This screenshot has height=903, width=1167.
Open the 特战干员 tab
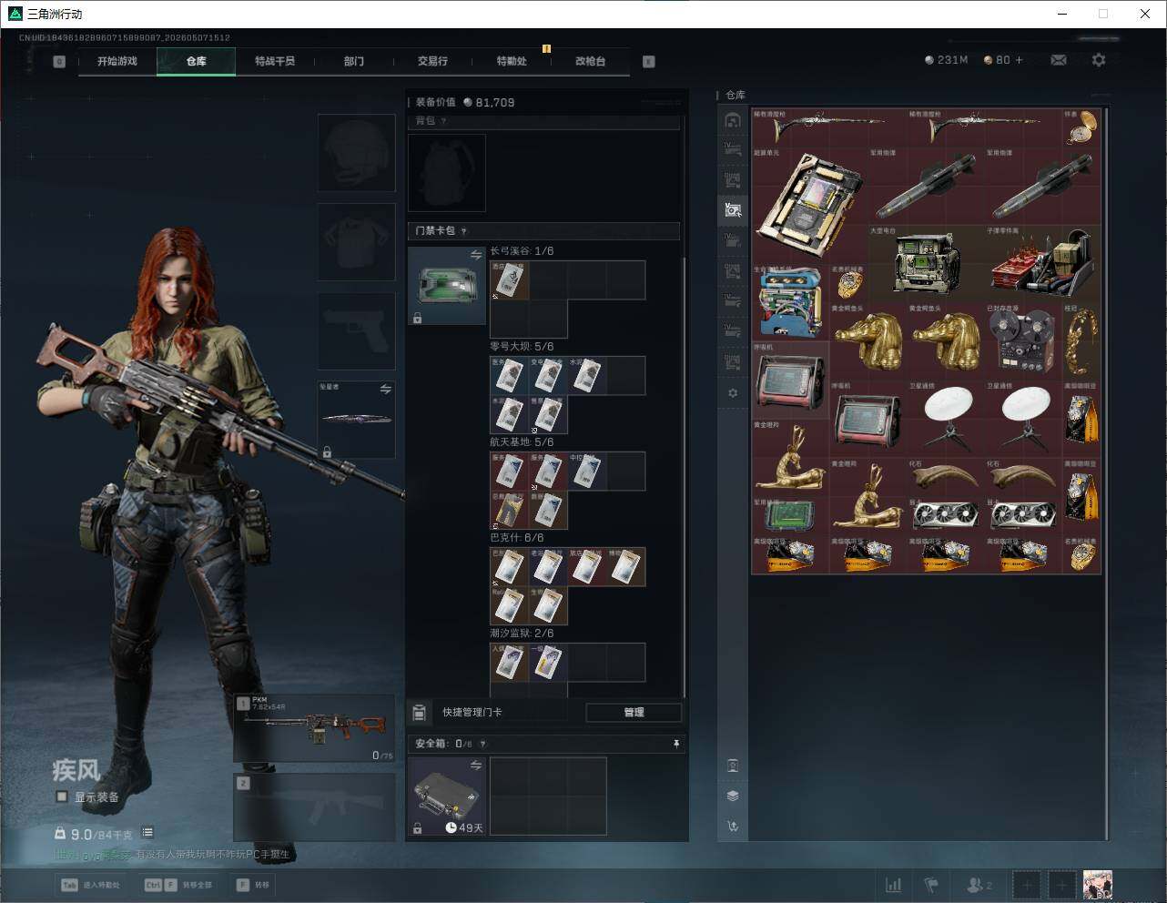[275, 61]
